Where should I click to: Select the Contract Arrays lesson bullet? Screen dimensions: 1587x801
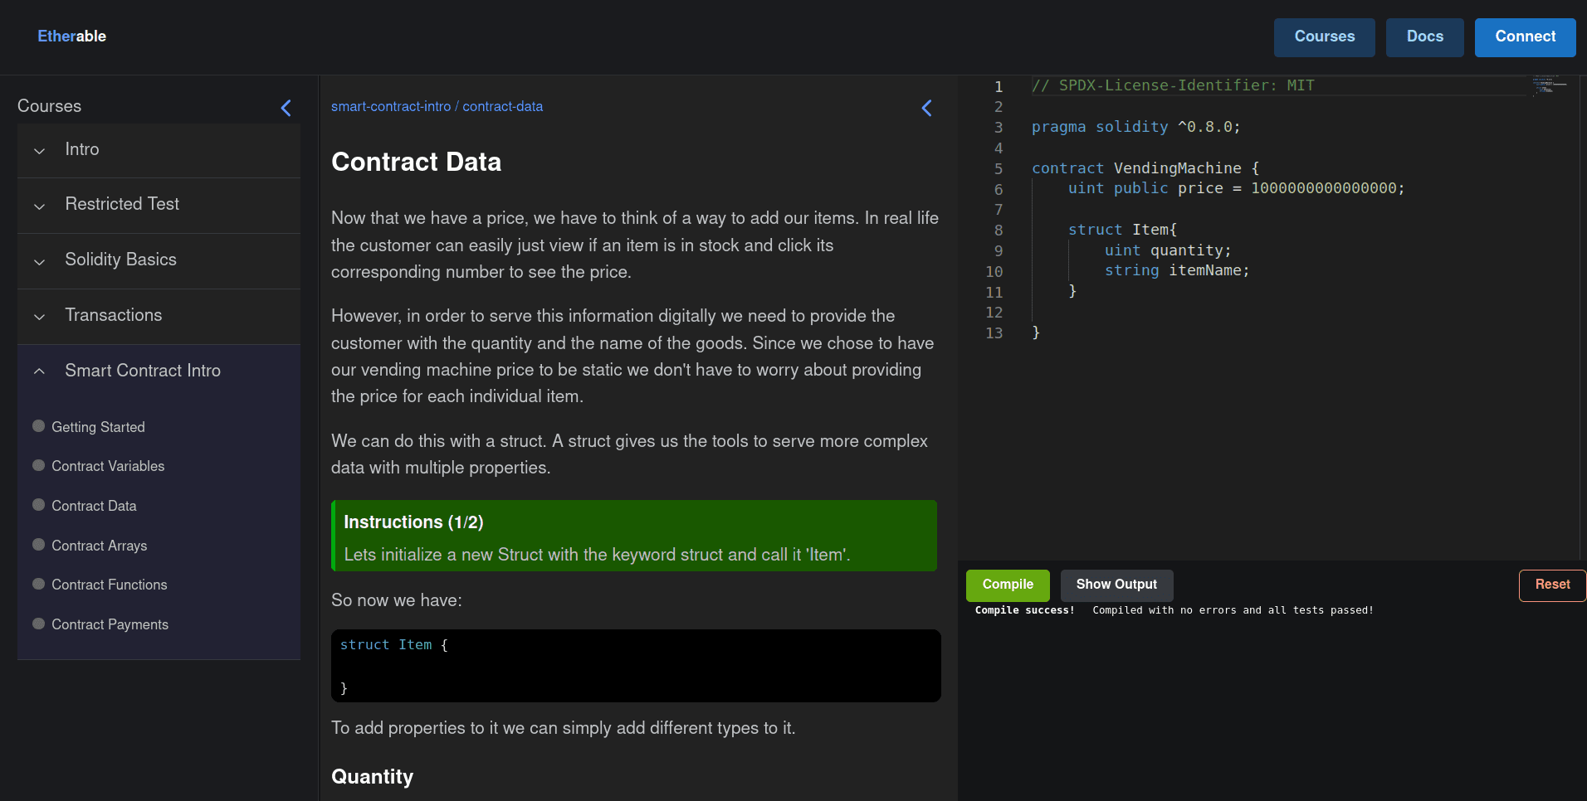(38, 545)
